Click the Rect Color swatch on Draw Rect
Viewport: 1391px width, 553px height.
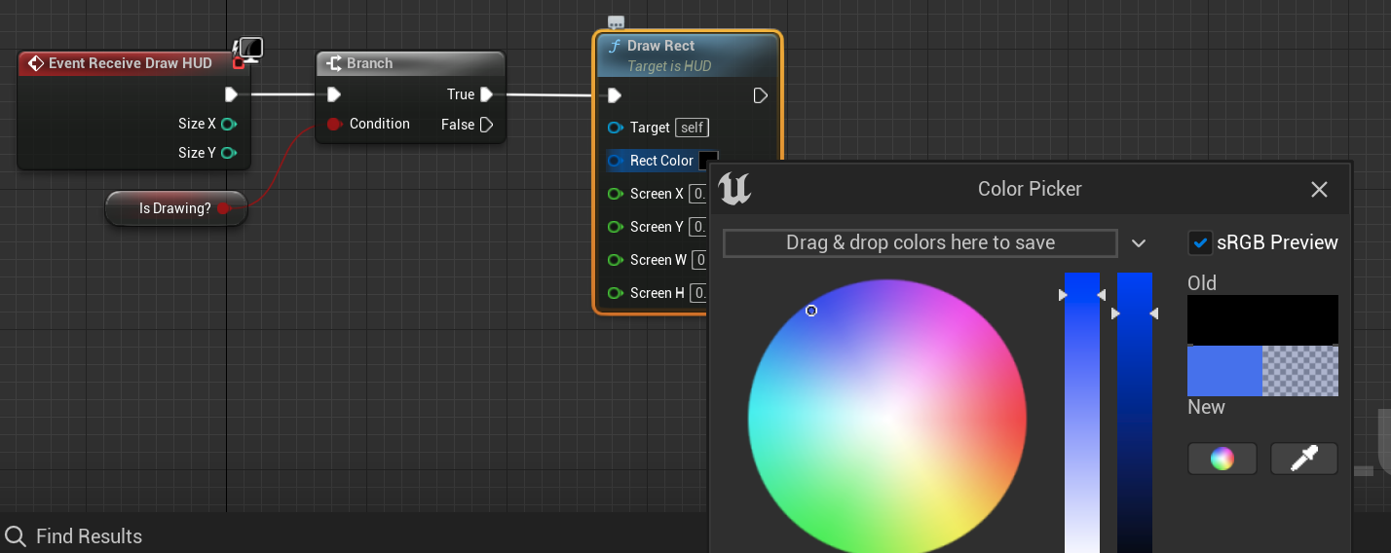(708, 161)
